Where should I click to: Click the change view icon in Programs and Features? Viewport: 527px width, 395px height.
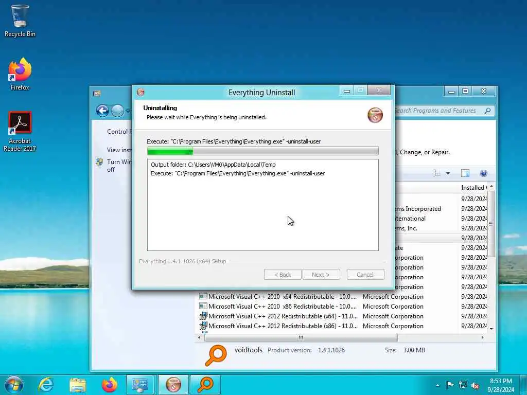point(436,173)
